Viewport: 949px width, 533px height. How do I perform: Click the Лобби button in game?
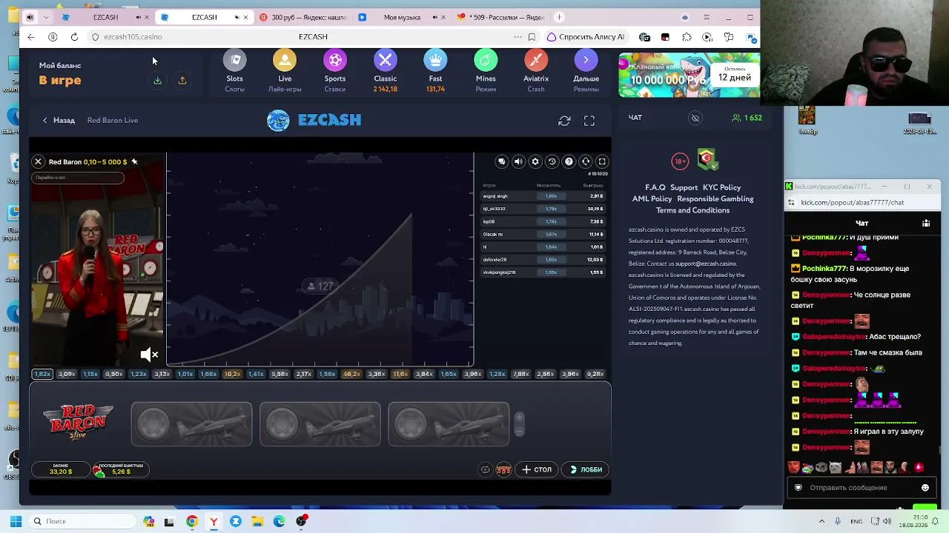[x=585, y=469]
